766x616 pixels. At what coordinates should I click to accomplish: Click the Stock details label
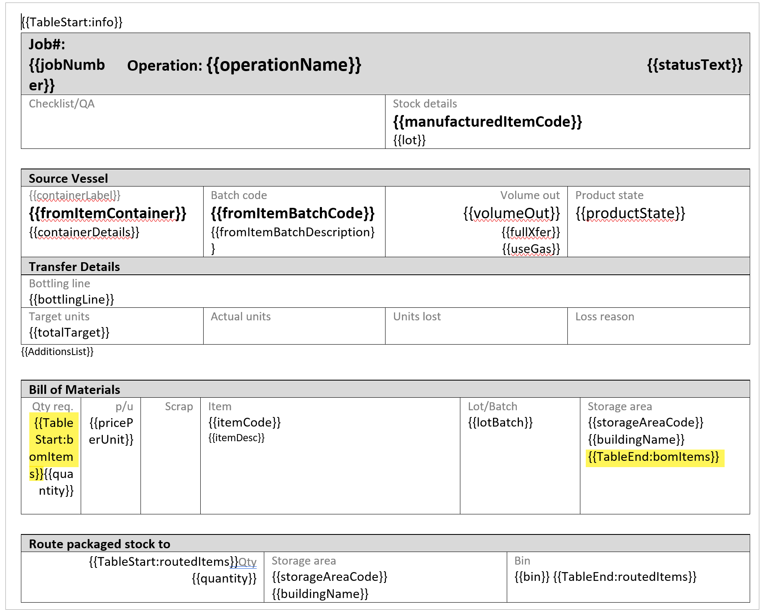coord(425,104)
